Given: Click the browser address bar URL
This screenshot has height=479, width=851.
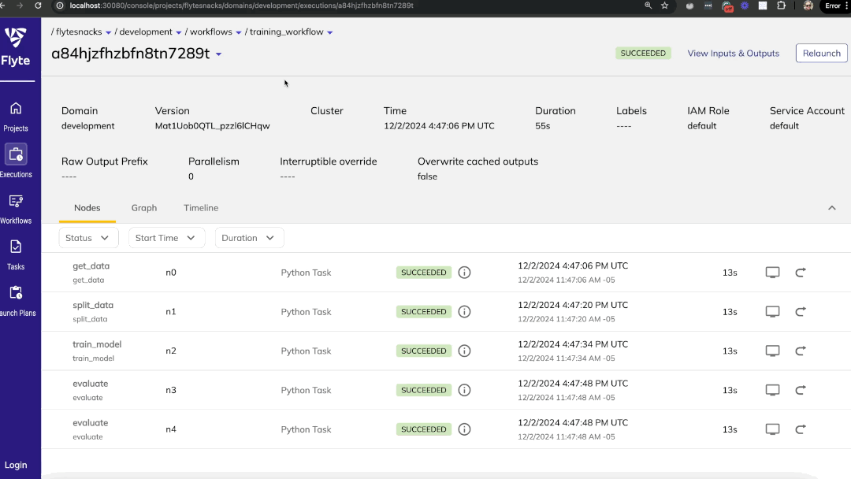Looking at the screenshot, I should pos(242,6).
